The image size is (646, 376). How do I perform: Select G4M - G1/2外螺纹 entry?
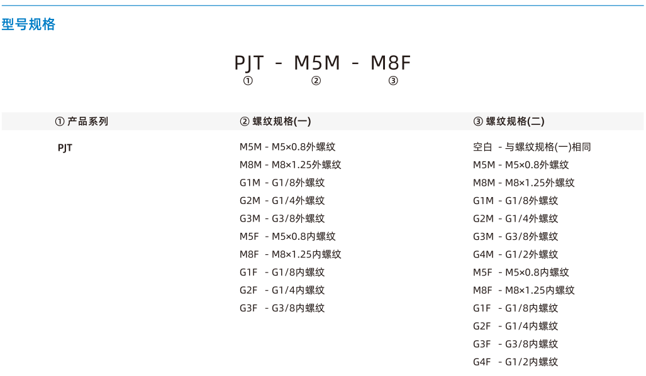point(515,254)
